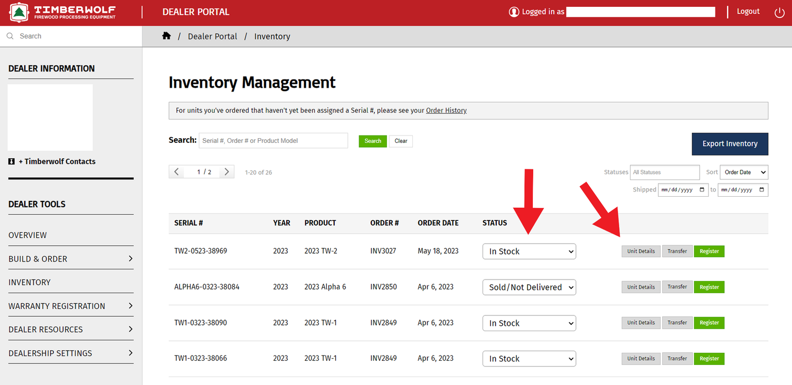Click Export Inventory button
This screenshot has width=792, height=385.
point(730,143)
